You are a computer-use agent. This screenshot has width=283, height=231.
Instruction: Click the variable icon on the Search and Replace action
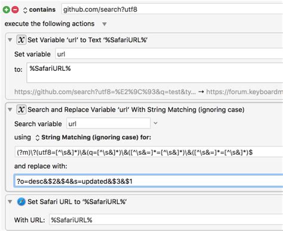pyautogui.click(x=21, y=110)
